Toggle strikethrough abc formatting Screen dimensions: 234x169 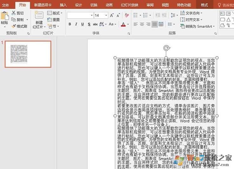click(95, 24)
